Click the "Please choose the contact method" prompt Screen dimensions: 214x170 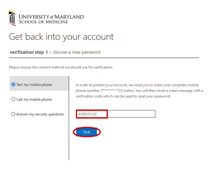pyautogui.click(x=61, y=67)
